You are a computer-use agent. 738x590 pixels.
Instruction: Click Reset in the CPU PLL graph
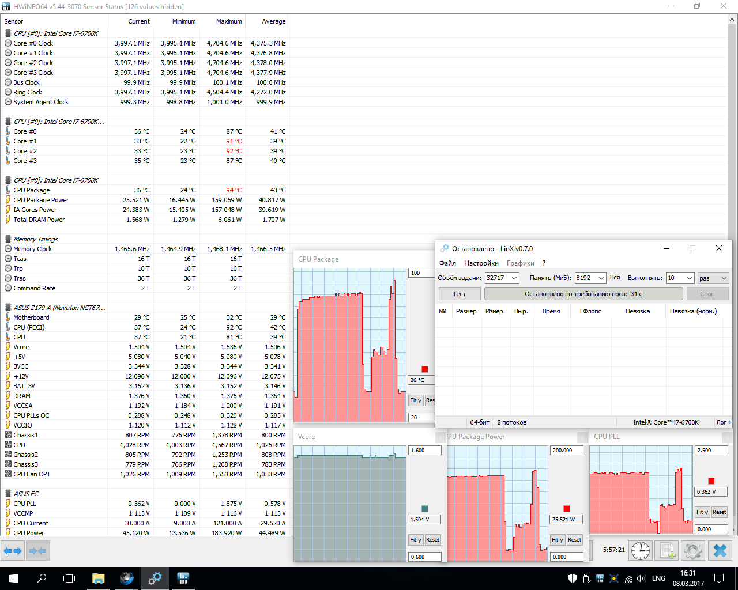[719, 512]
